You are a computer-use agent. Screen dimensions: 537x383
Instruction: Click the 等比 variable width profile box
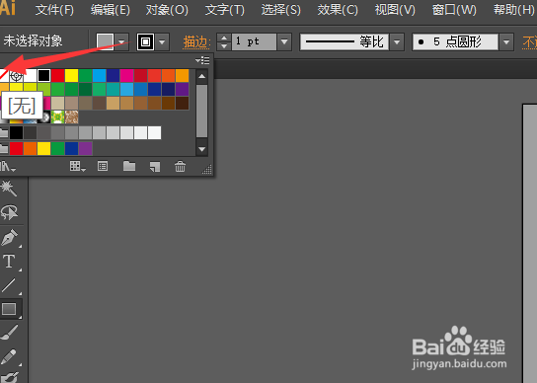345,41
